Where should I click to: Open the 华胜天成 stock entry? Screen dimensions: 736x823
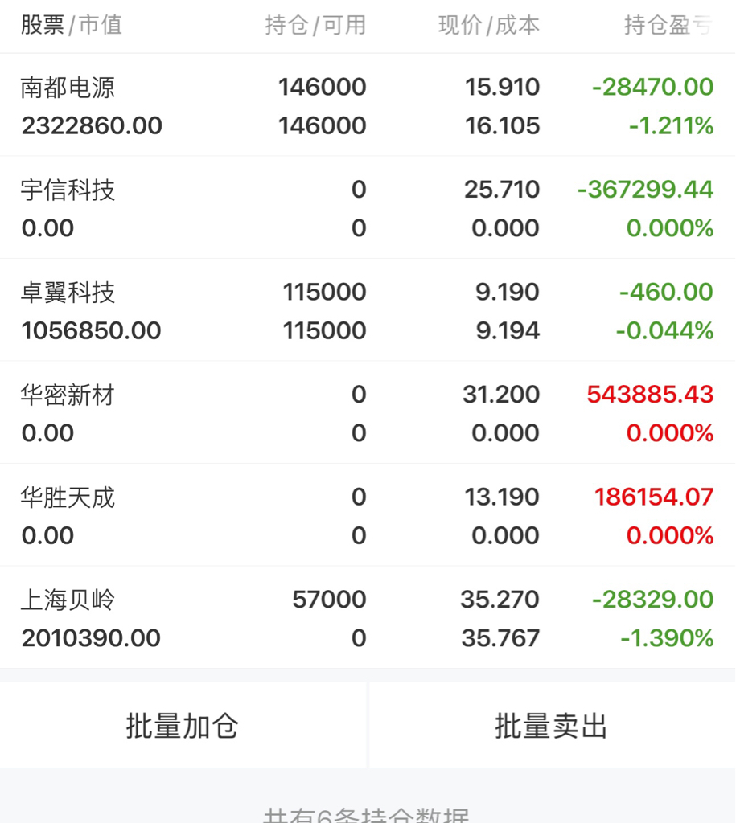point(368,515)
